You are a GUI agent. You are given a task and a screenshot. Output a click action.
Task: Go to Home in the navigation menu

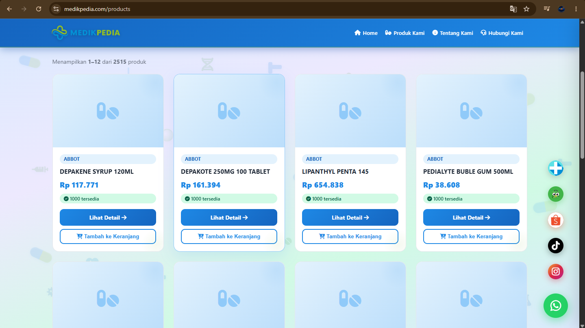click(x=366, y=33)
